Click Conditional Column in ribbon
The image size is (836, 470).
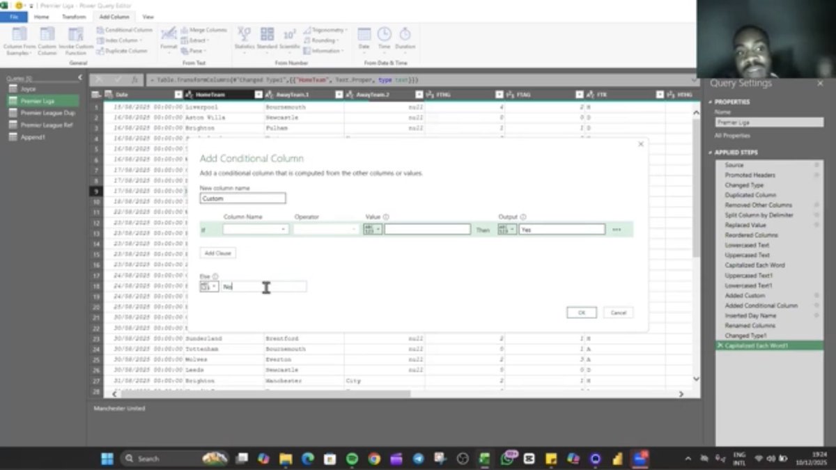(x=125, y=30)
